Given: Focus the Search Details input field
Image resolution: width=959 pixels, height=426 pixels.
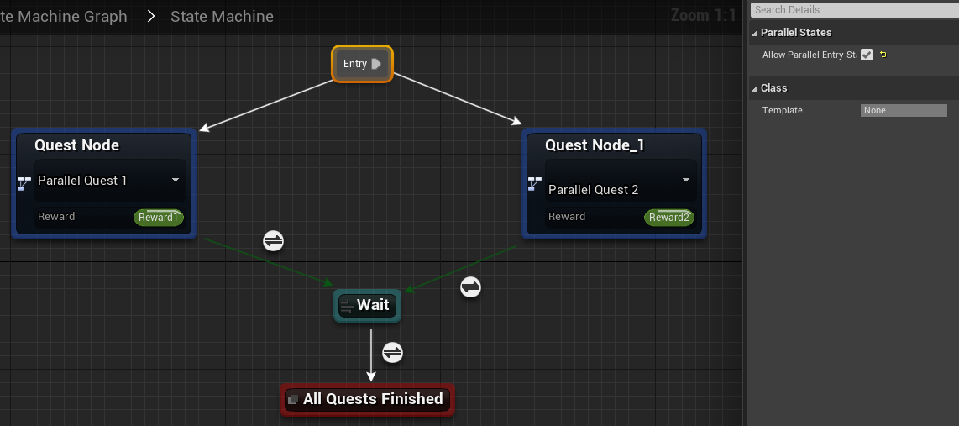Looking at the screenshot, I should pyautogui.click(x=852, y=10).
